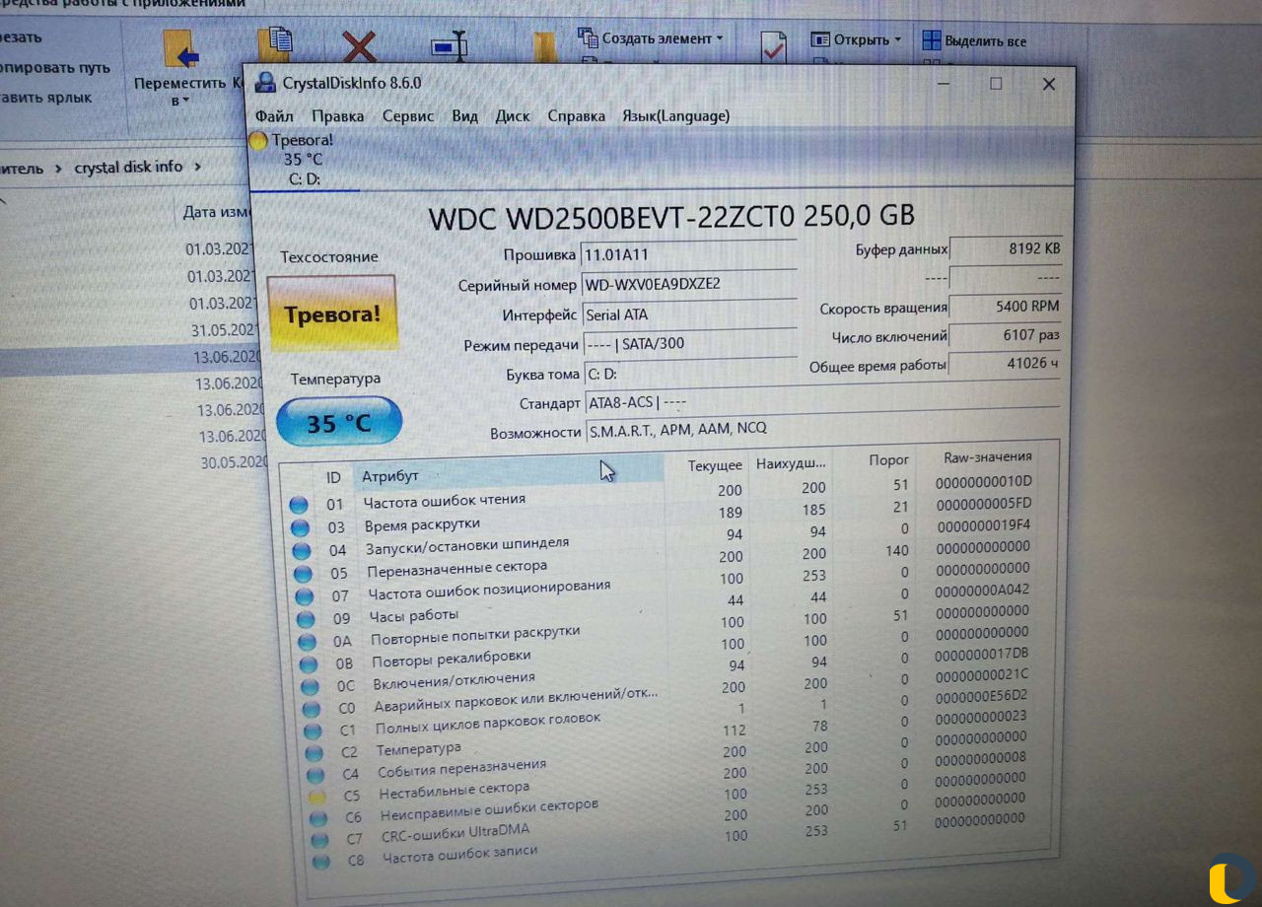Select the C: D: disk tab with yellow status
Image resolution: width=1262 pixels, height=907 pixels.
pyautogui.click(x=302, y=160)
